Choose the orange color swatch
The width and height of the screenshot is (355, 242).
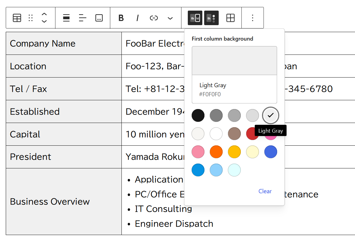pyautogui.click(x=216, y=152)
